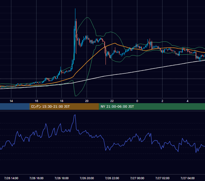205x181 pixels.
Task: Click the 7/26 16:00 date label
Action: pyautogui.click(x=36, y=178)
